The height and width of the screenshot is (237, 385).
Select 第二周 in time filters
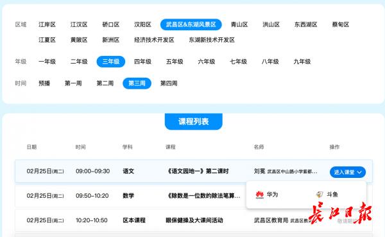click(105, 83)
